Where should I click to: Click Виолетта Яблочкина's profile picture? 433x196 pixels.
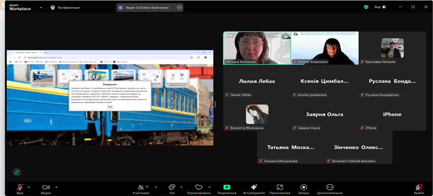[x=257, y=114]
